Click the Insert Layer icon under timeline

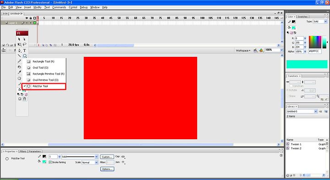4,45
